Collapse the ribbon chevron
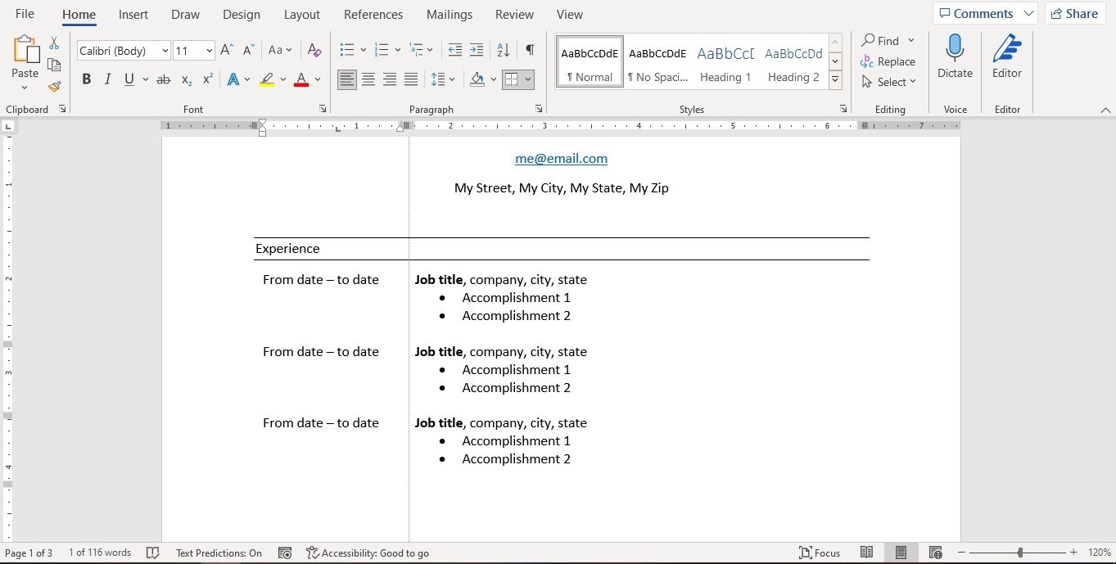Image resolution: width=1116 pixels, height=564 pixels. 1105,111
